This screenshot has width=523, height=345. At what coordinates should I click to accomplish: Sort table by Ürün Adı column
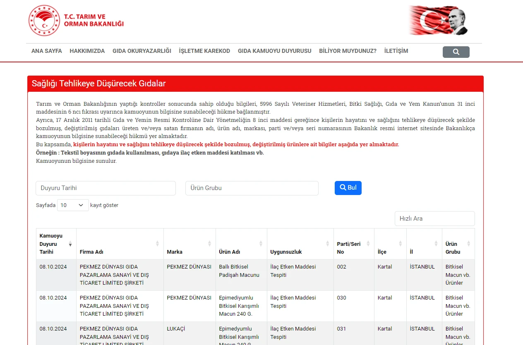[x=241, y=244]
